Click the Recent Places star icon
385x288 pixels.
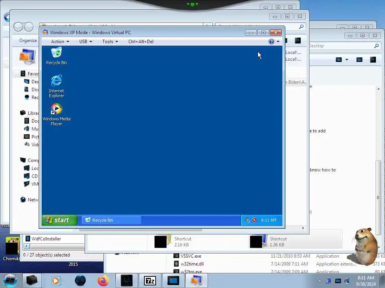(x=27, y=97)
